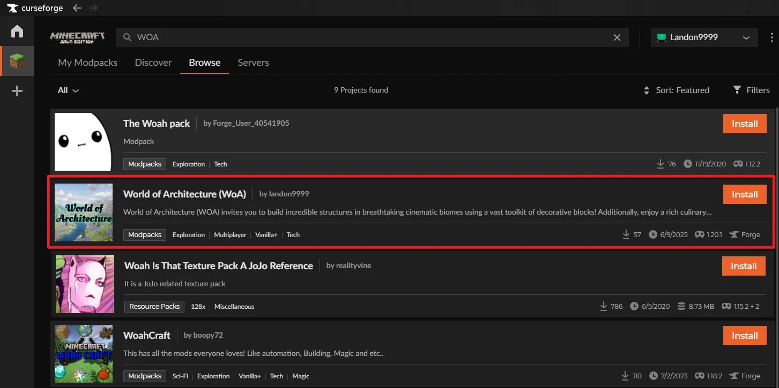The width and height of the screenshot is (779, 388).
Task: Open WoahCraft project title
Action: (147, 335)
